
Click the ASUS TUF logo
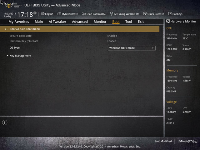9,5
